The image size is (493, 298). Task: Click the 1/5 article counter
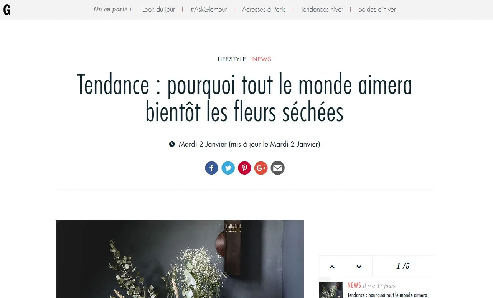click(403, 266)
